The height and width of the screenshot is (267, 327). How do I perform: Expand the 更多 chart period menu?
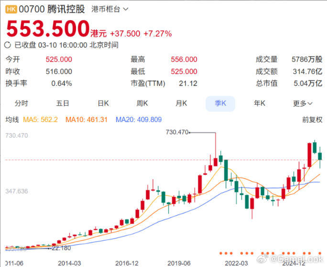tap(303, 103)
